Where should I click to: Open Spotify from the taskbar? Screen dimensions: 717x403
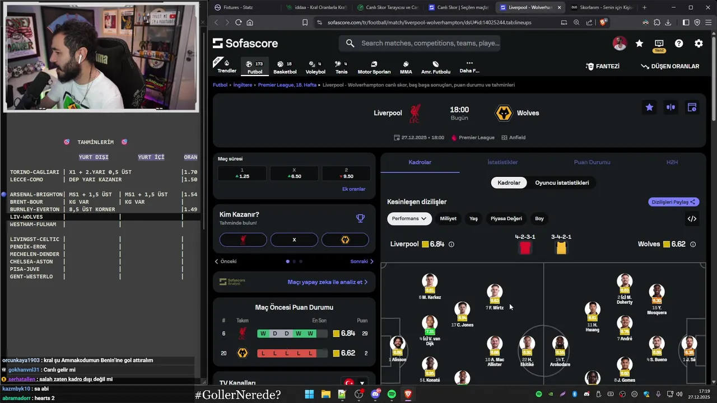coord(392,394)
